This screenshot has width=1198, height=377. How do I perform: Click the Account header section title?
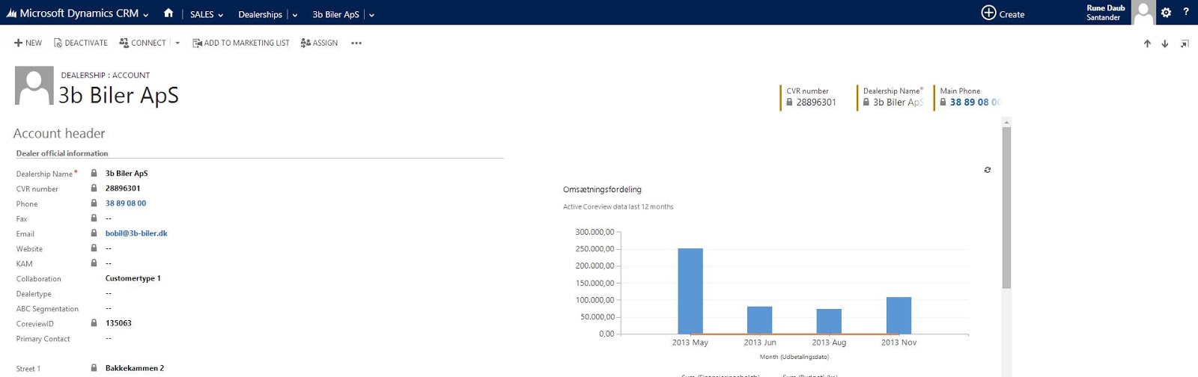click(x=59, y=133)
